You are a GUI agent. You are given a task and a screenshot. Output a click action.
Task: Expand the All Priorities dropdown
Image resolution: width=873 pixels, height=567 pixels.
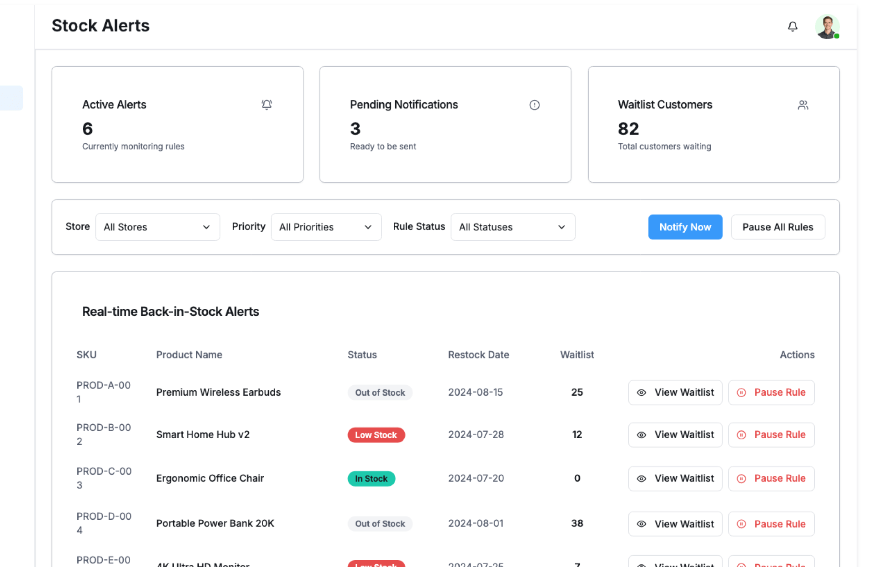[326, 227]
